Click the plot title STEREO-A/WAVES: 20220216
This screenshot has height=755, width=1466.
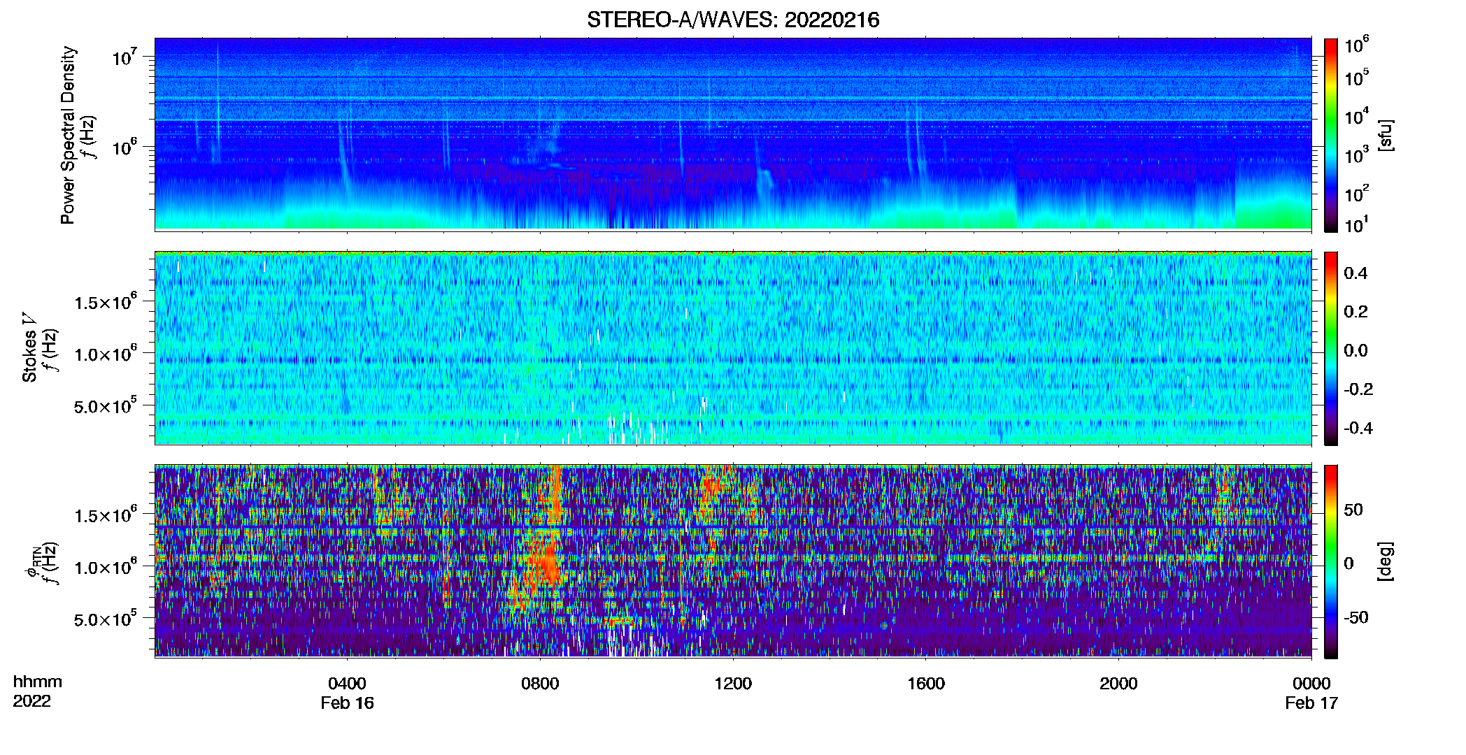[733, 20]
